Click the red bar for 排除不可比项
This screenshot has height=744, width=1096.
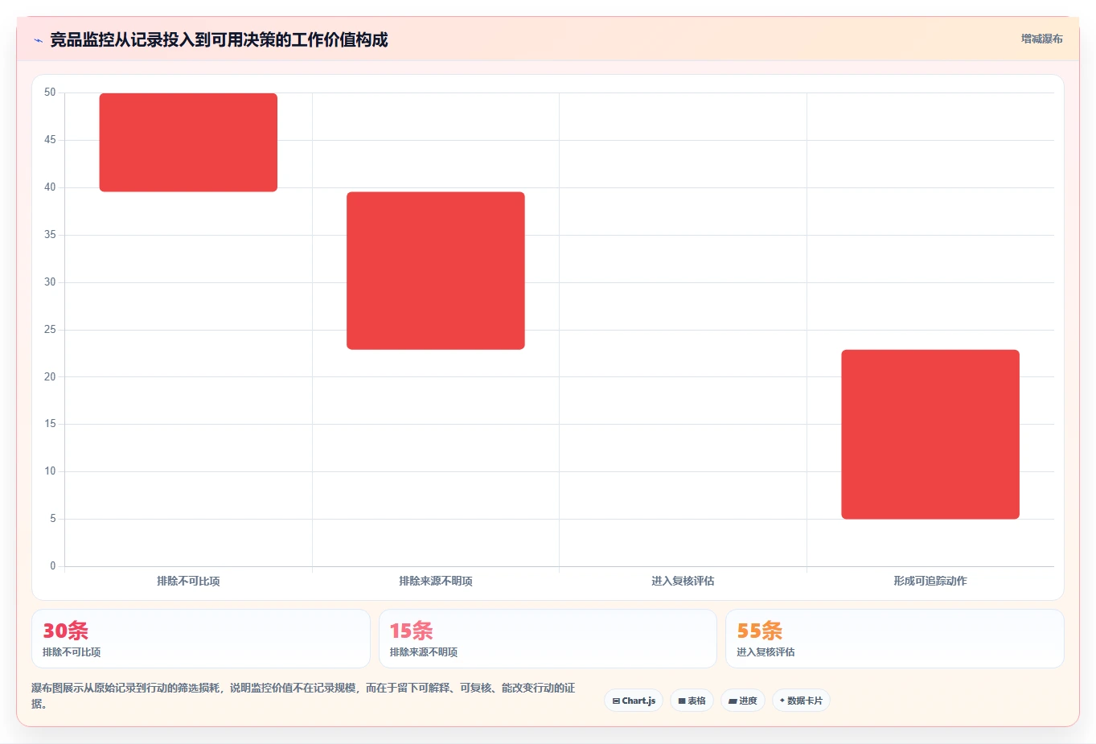click(188, 142)
